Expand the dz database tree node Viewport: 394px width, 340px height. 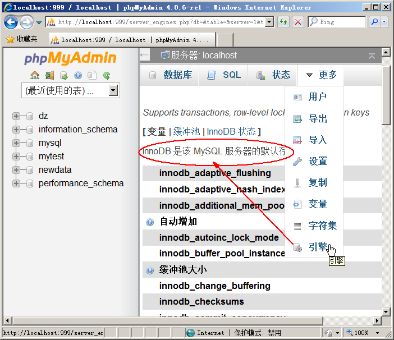click(16, 116)
